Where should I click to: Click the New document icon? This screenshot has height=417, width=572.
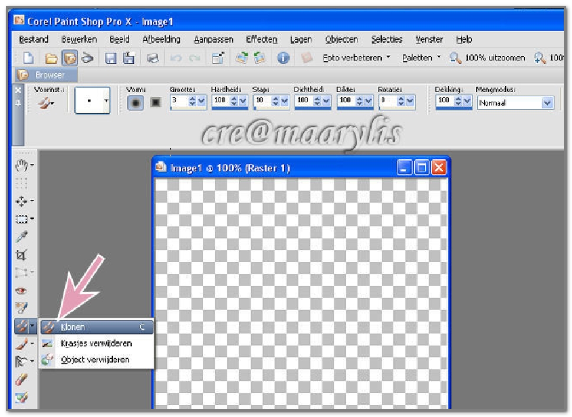tap(28, 58)
